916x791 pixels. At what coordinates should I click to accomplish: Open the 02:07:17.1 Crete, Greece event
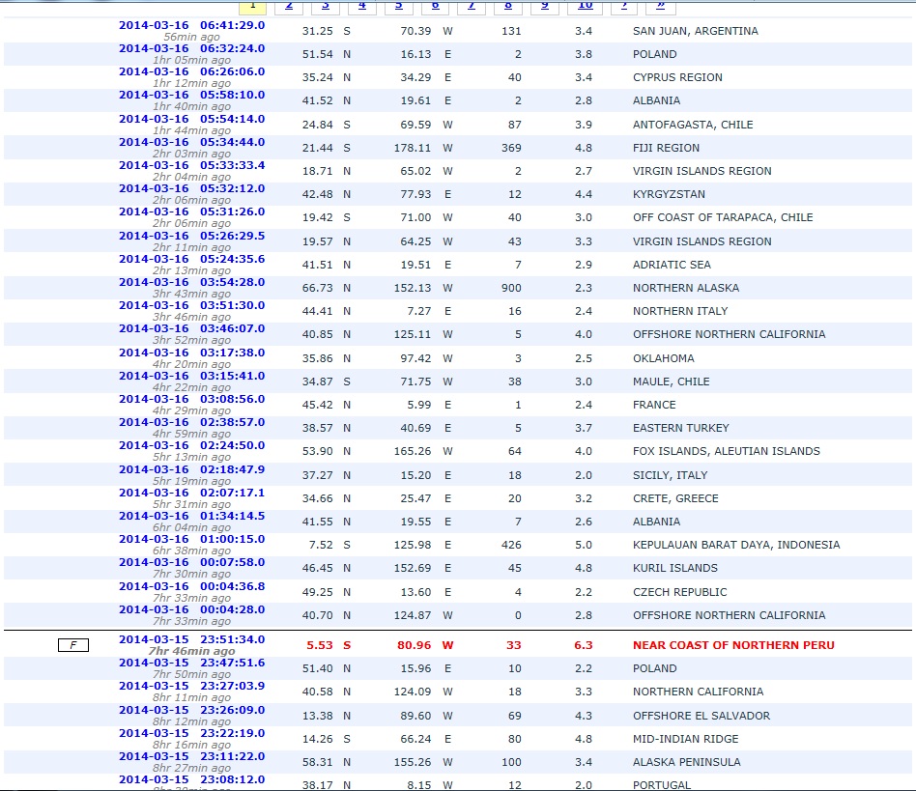(191, 494)
